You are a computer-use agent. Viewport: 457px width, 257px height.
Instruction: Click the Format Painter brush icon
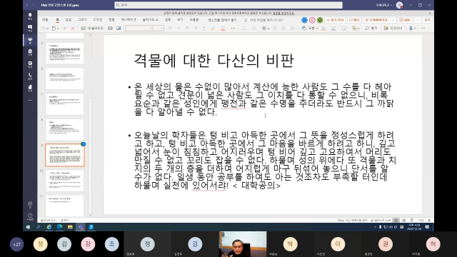[64, 29]
